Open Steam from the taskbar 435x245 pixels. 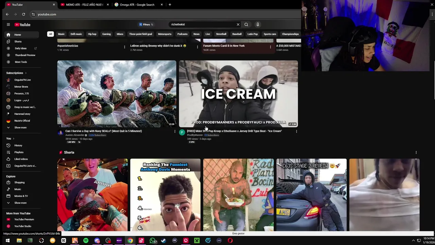(x=163, y=241)
